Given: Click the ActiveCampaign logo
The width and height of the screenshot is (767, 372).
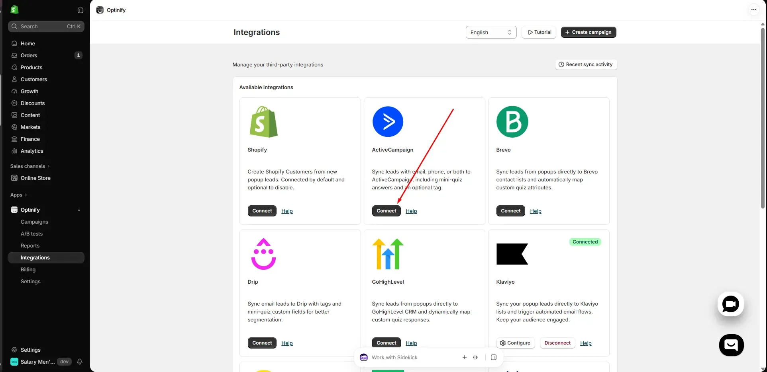Looking at the screenshot, I should pyautogui.click(x=388, y=122).
